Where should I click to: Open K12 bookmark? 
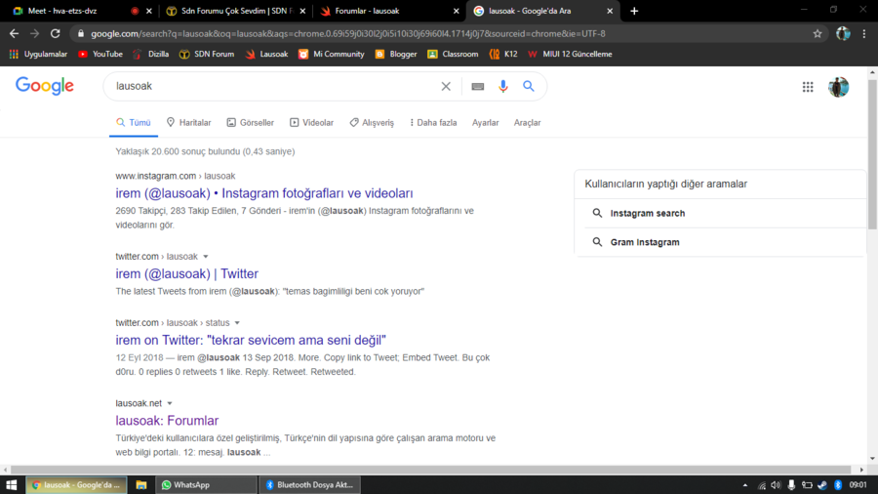click(x=503, y=55)
